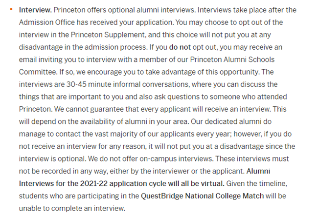The height and width of the screenshot is (217, 318).
Task: Click the bold 'do not' text
Action: pos(180,47)
